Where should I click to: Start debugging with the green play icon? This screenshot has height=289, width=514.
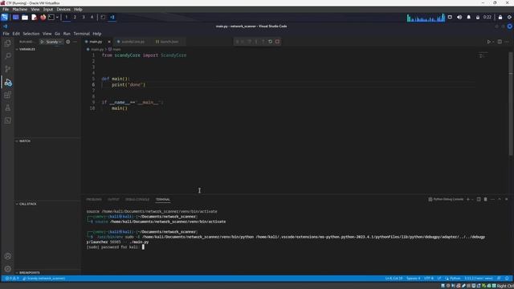coord(42,42)
